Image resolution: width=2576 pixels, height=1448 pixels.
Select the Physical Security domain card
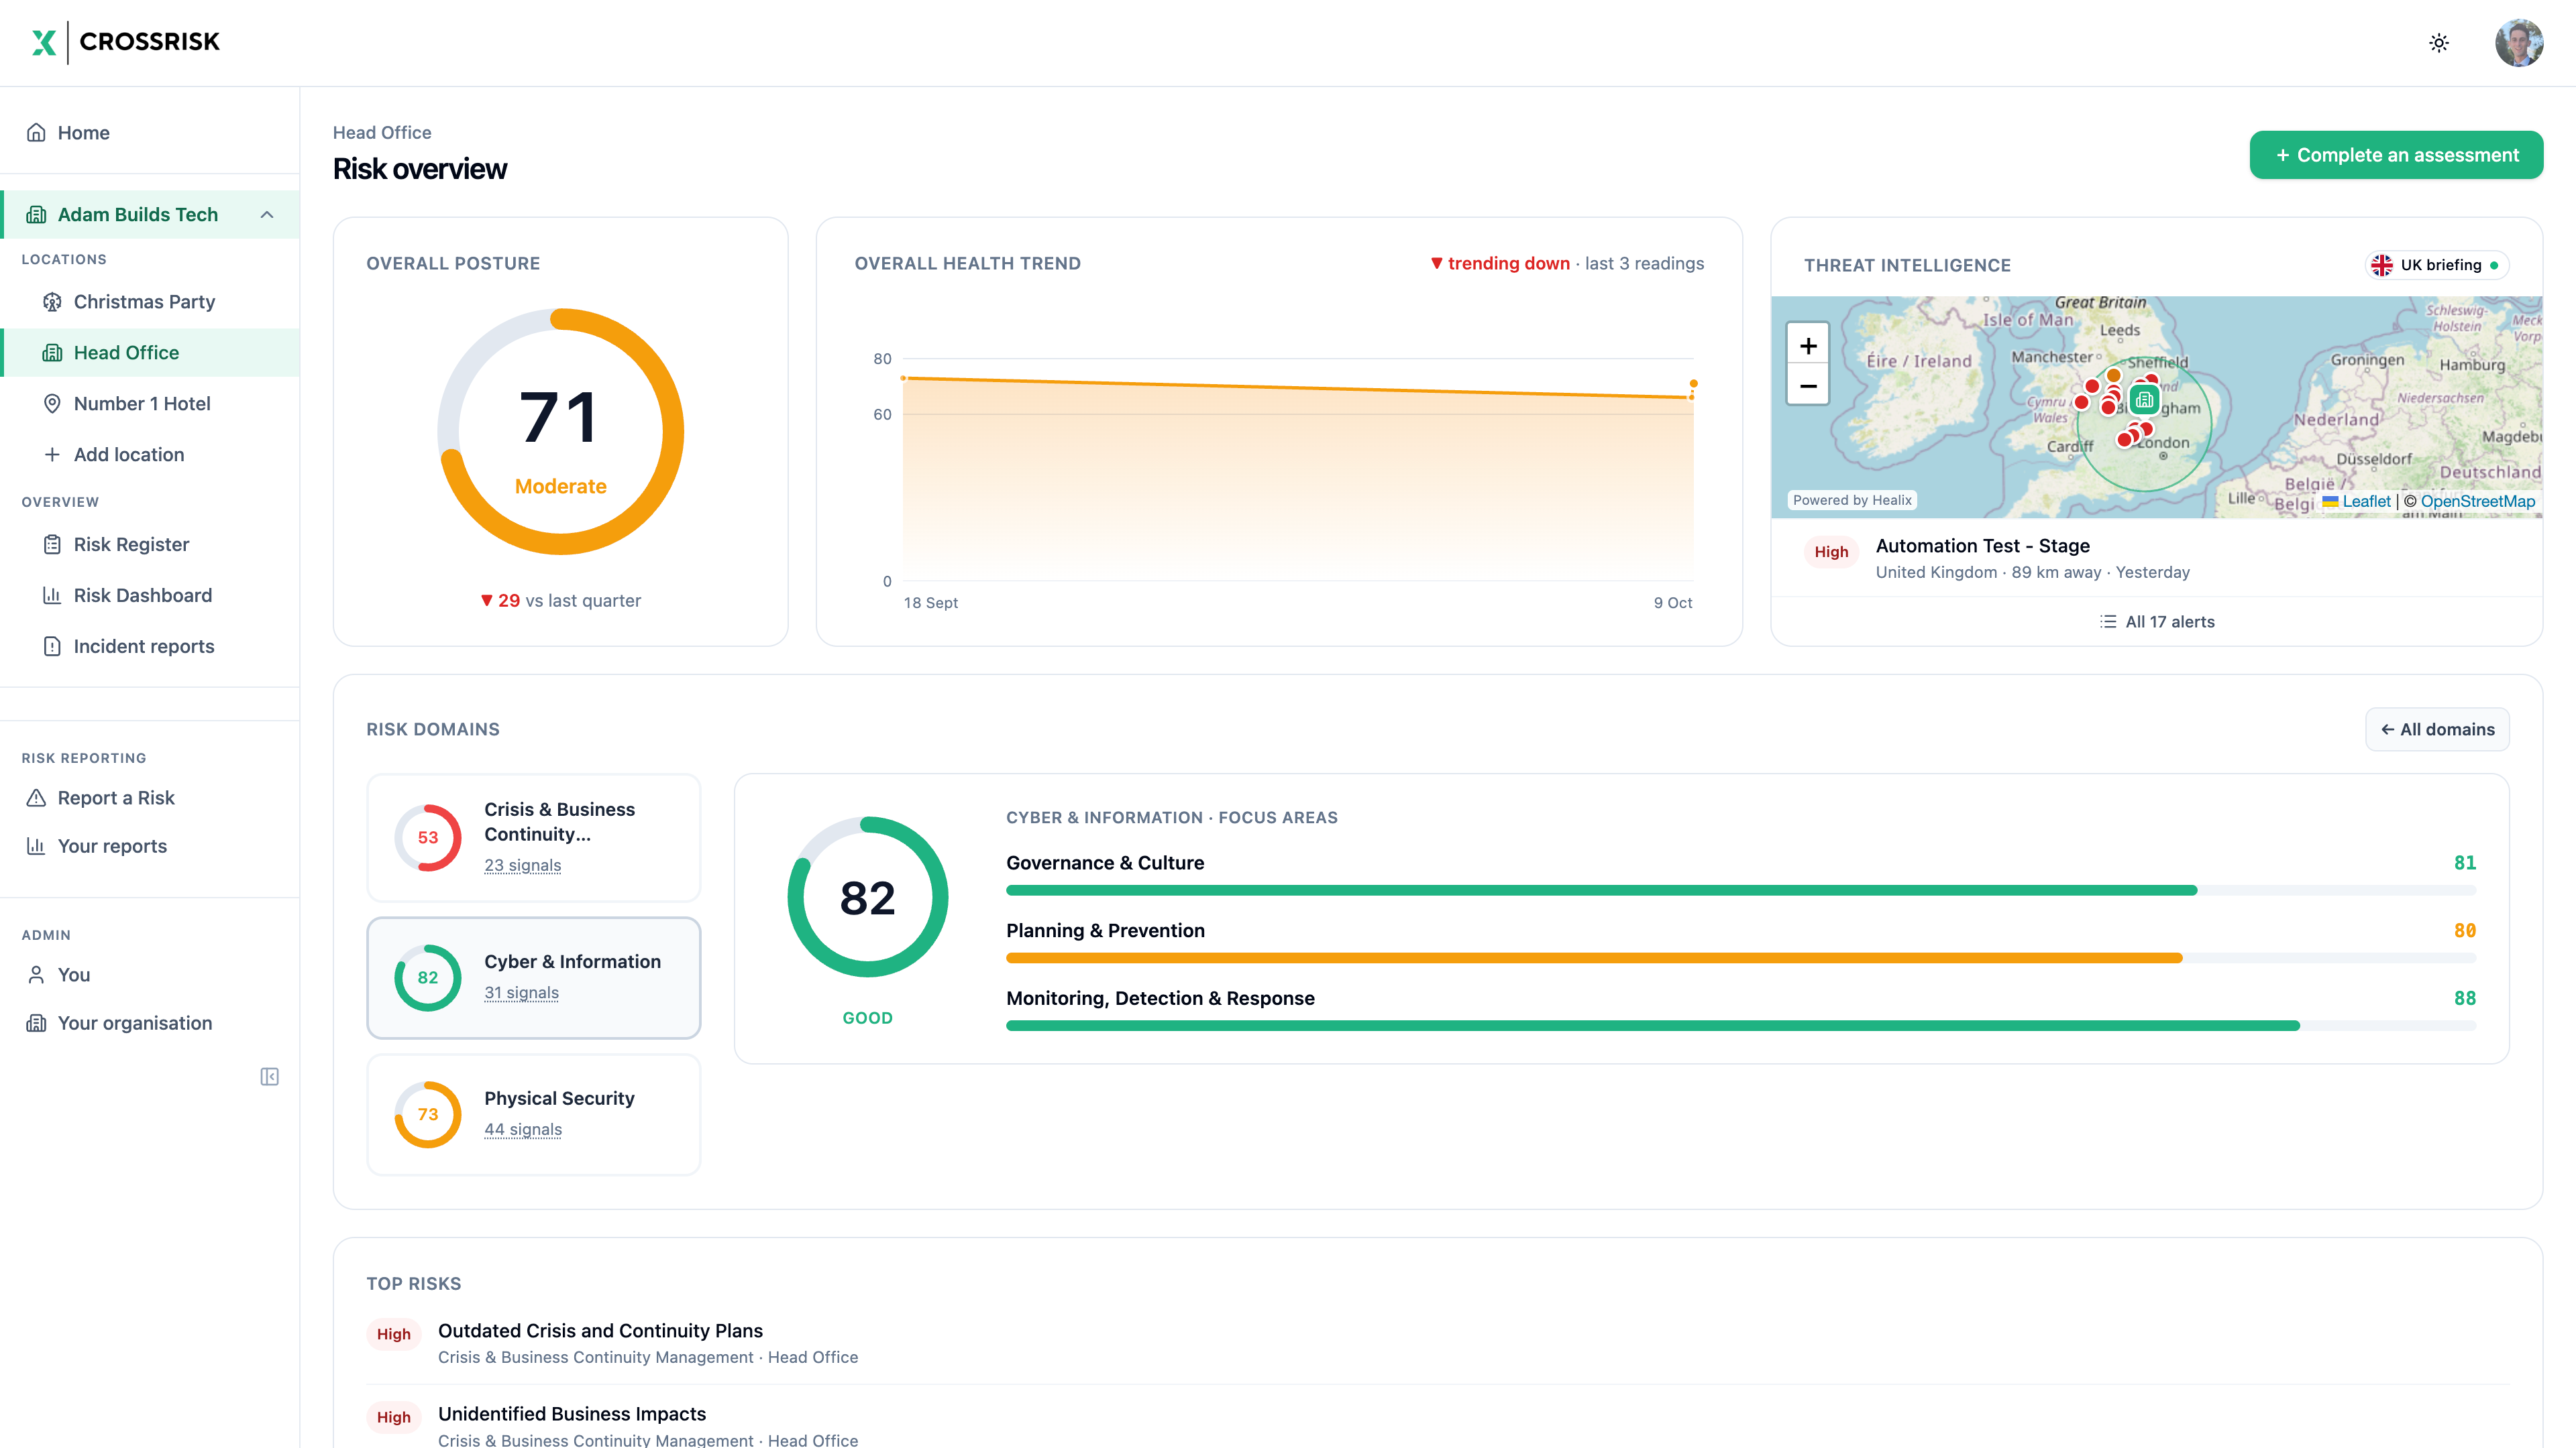(534, 1114)
